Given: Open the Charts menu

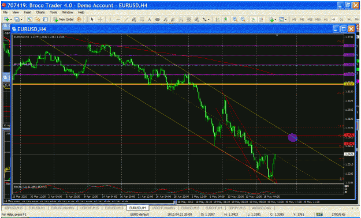Looking at the screenshot, I should [x=40, y=13].
